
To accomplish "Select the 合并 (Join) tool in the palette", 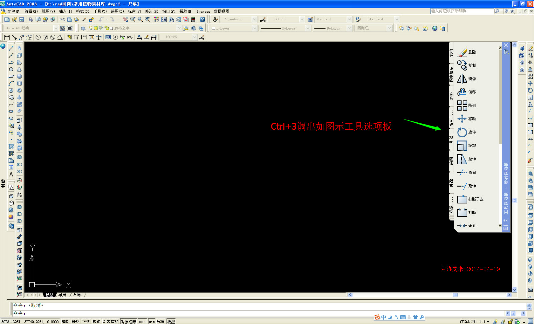I will pyautogui.click(x=467, y=226).
